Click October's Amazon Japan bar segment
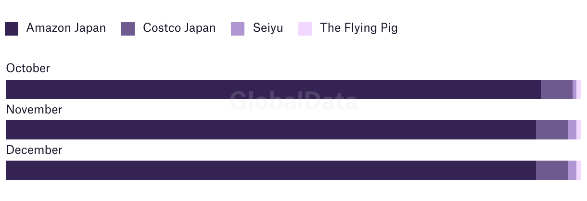This screenshot has width=587, height=201. pyautogui.click(x=273, y=89)
